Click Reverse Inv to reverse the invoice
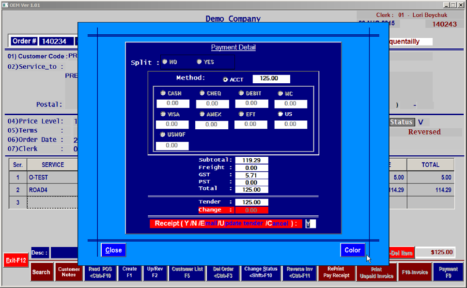Viewport: 467px width, 288px height. point(300,273)
